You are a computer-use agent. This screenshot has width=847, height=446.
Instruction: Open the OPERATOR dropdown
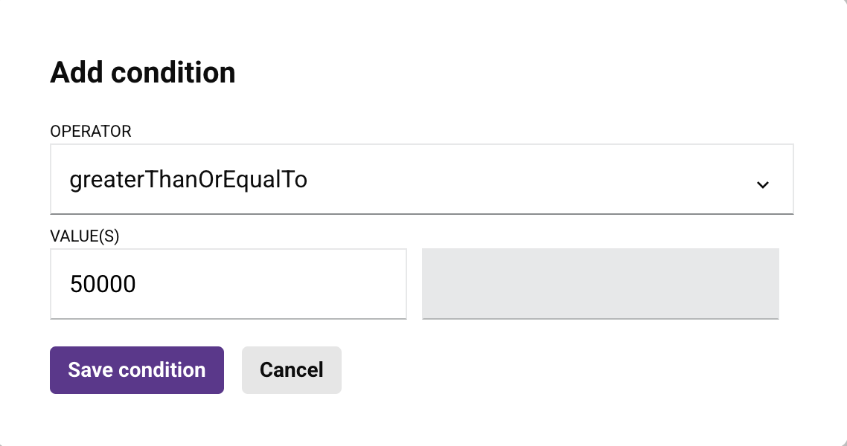click(421, 178)
